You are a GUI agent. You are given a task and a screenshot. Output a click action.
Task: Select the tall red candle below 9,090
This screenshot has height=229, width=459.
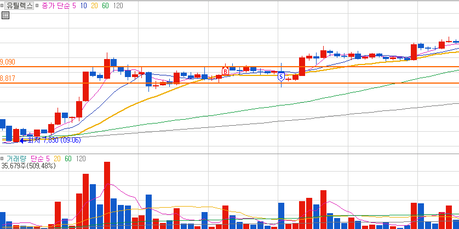tap(86, 86)
